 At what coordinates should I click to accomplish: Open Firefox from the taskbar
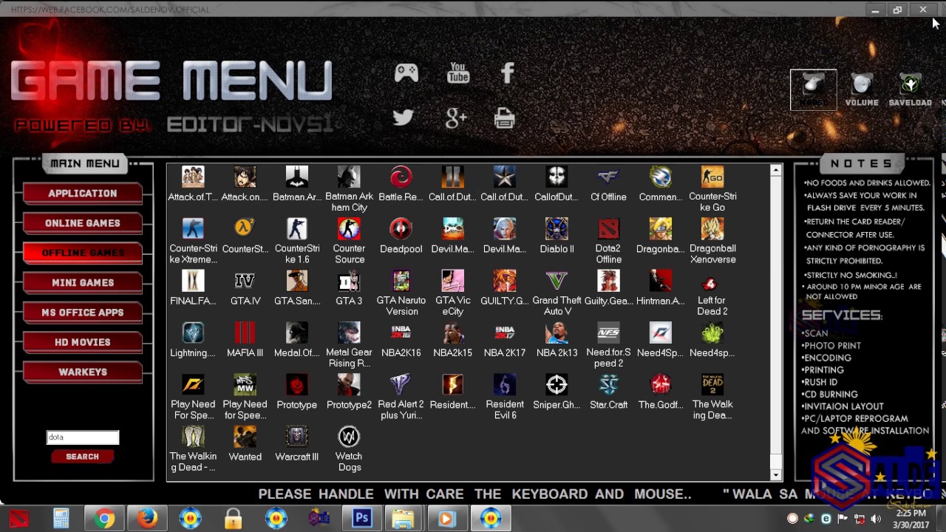147,519
